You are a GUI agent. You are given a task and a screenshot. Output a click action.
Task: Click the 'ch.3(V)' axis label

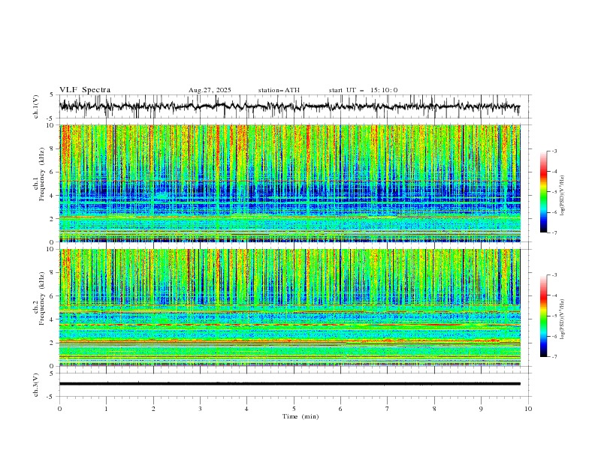click(36, 385)
